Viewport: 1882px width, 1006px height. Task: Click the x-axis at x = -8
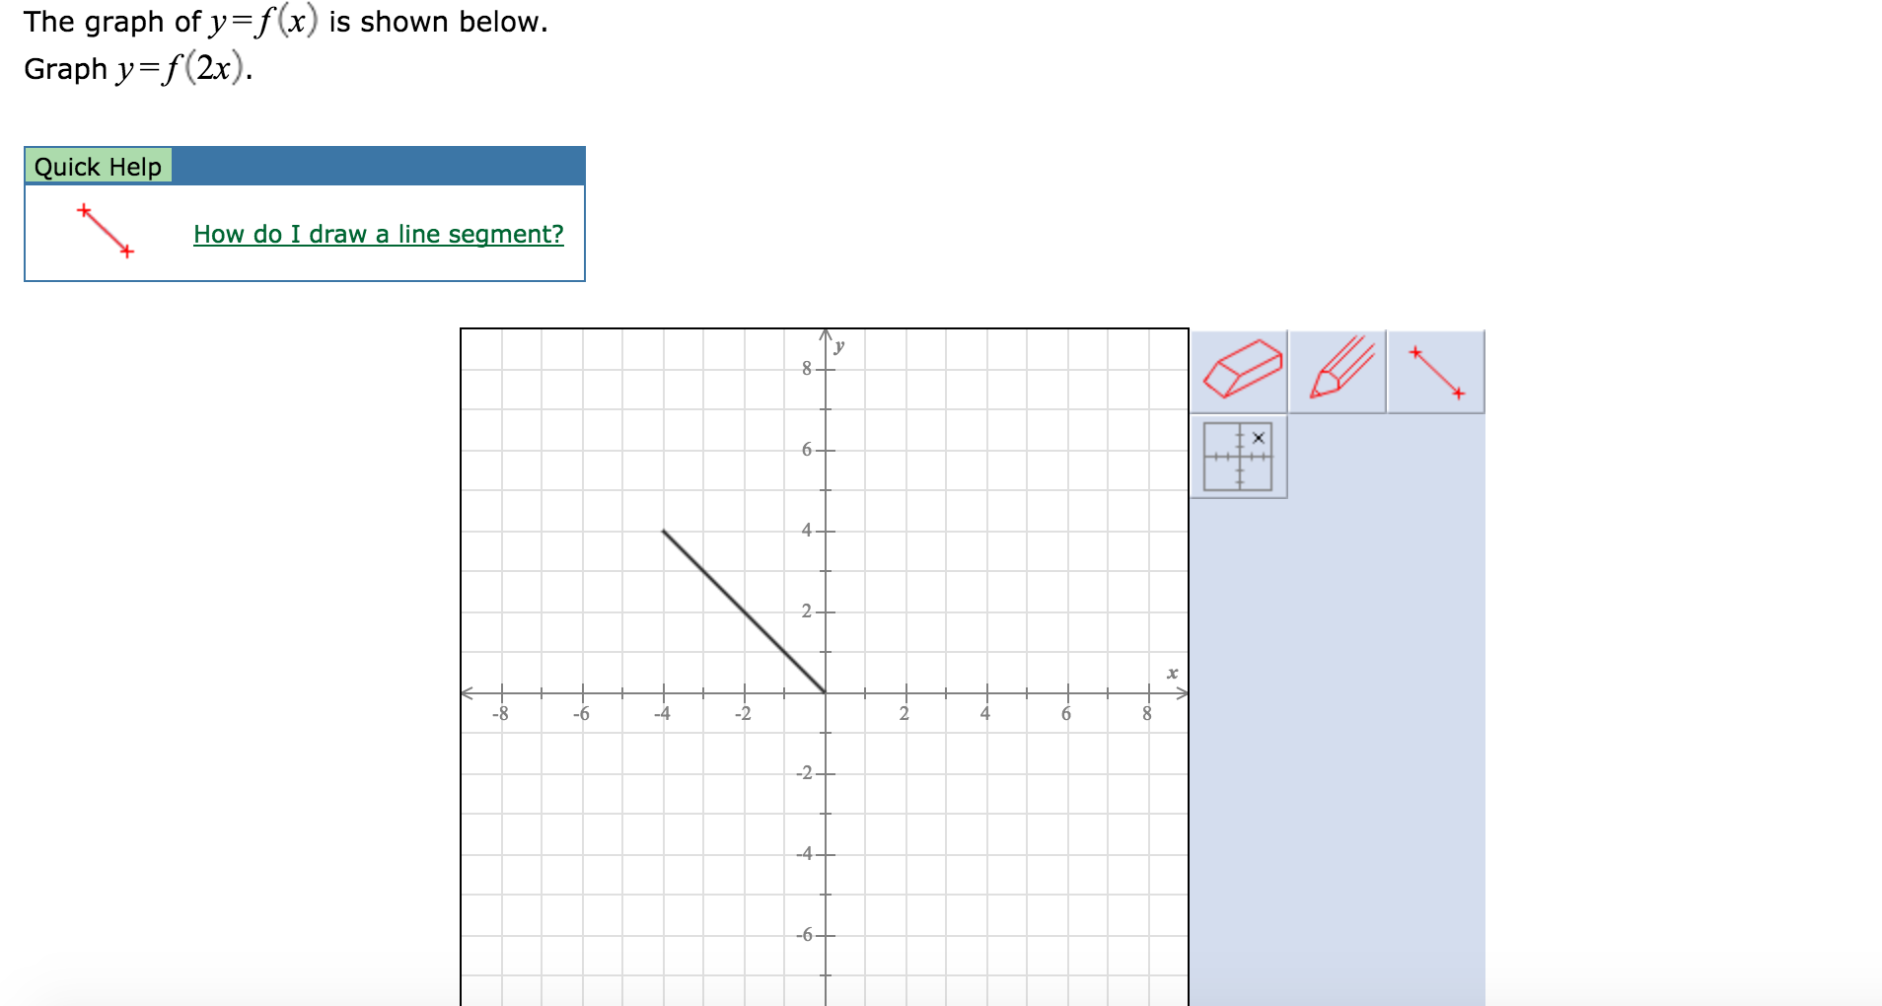click(502, 692)
